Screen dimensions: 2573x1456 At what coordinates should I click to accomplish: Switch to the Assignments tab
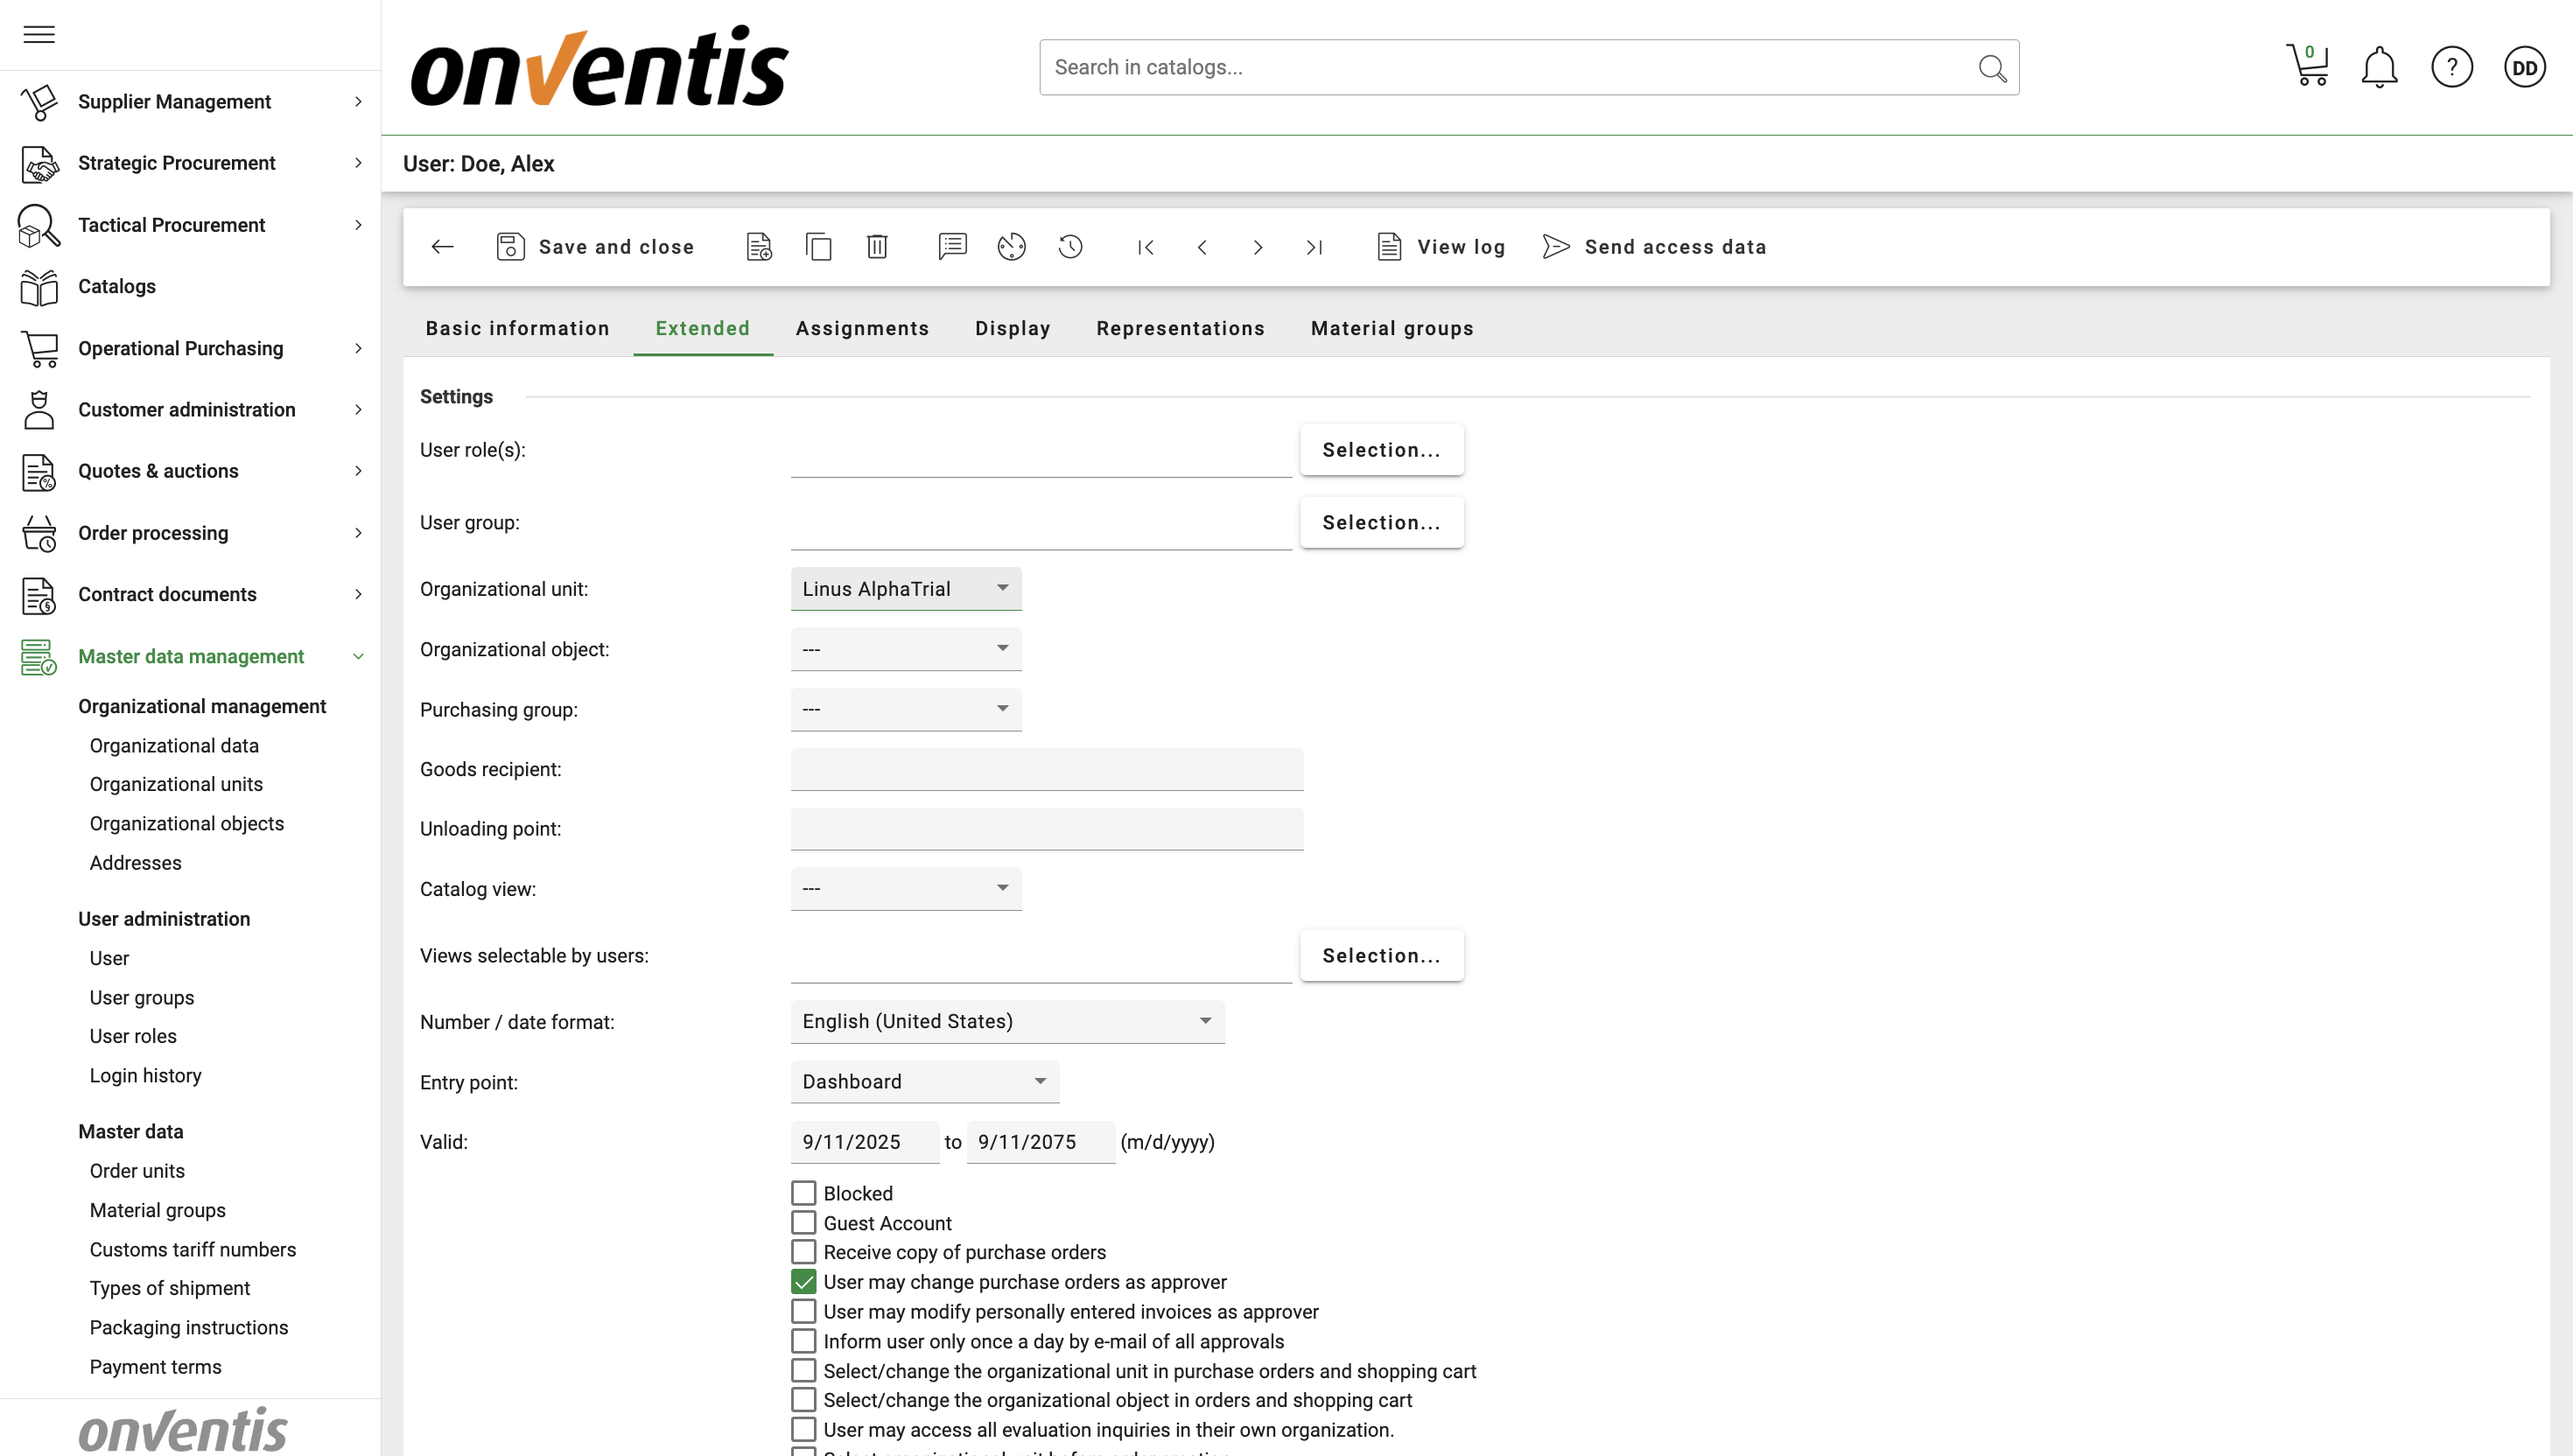coord(862,328)
